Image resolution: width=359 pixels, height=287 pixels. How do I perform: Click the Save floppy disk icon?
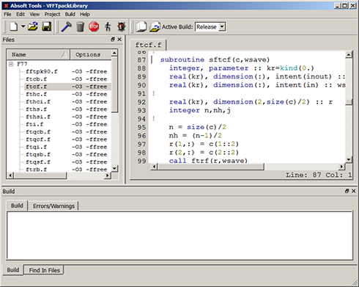coord(46,26)
